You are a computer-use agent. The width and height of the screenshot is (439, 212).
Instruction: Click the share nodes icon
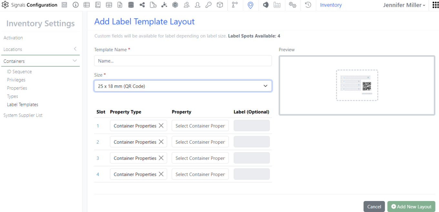142,5
